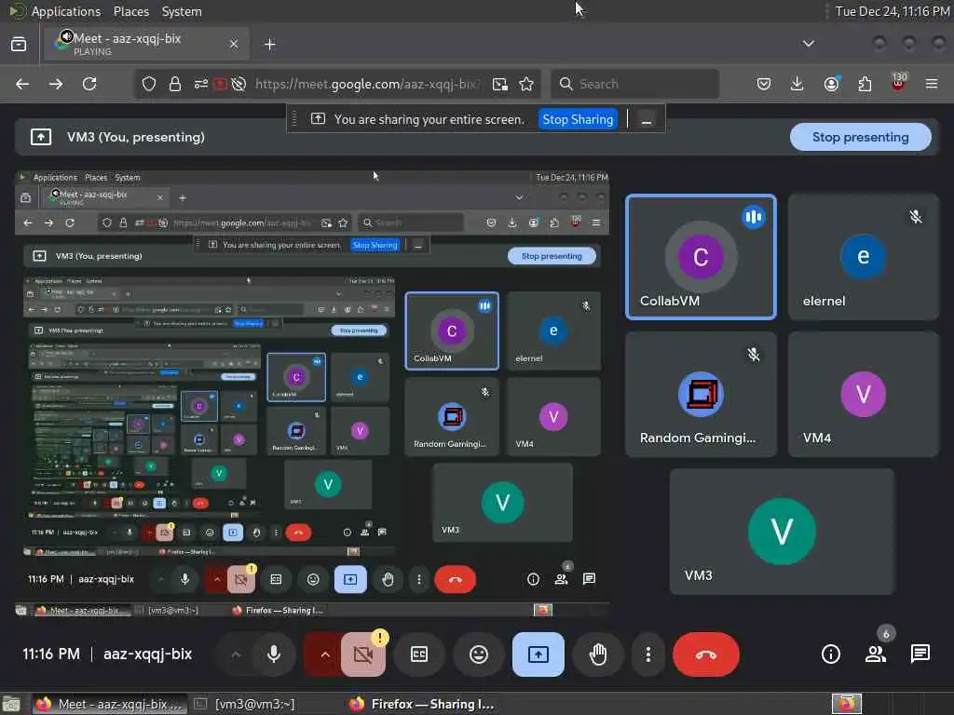The image size is (954, 715).
Task: Click the uBlock Origin extension badge
Action: point(899,83)
